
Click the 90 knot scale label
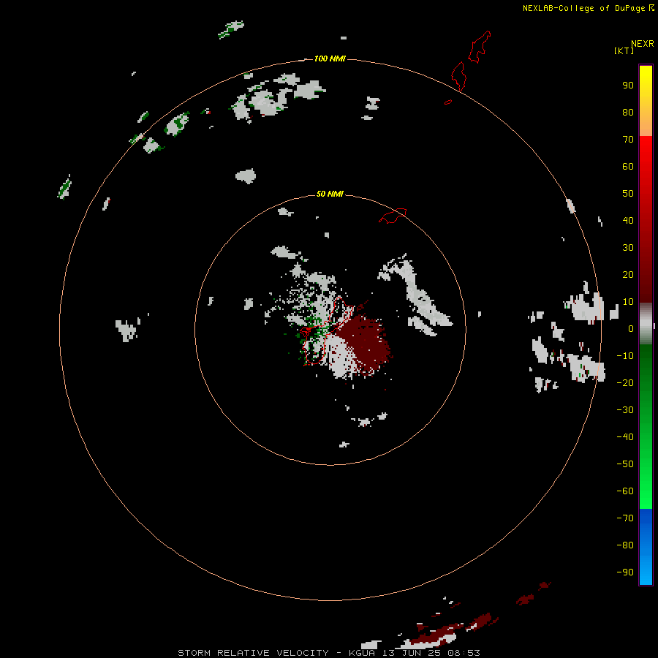628,86
